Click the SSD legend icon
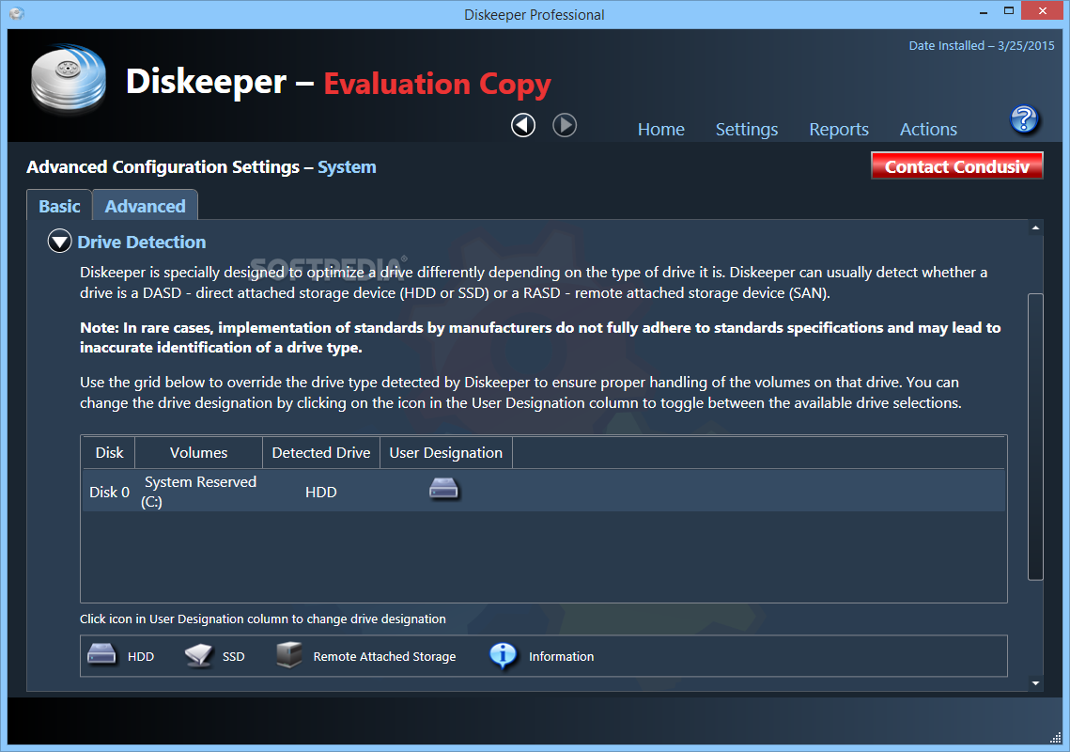This screenshot has height=752, width=1070. coord(198,655)
